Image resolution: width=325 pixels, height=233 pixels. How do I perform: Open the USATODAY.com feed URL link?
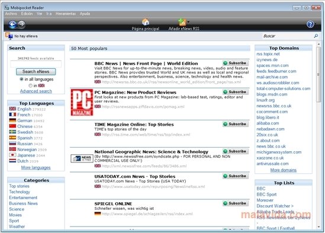(153, 187)
